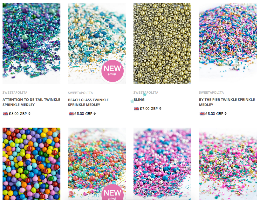
Task: Open currency arrows for By The Pier price
Action: [226, 114]
